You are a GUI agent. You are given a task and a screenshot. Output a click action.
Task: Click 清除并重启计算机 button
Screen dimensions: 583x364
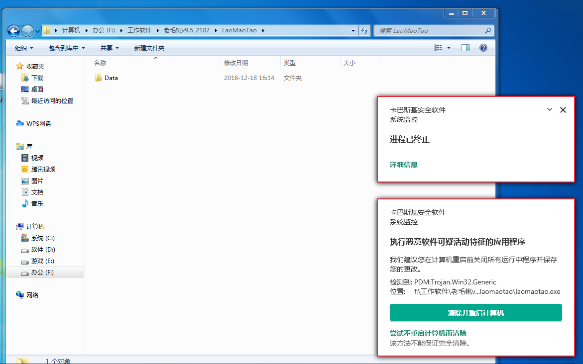coord(475,313)
